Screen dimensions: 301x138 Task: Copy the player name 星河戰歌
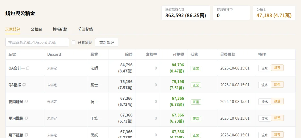[x=26, y=118]
